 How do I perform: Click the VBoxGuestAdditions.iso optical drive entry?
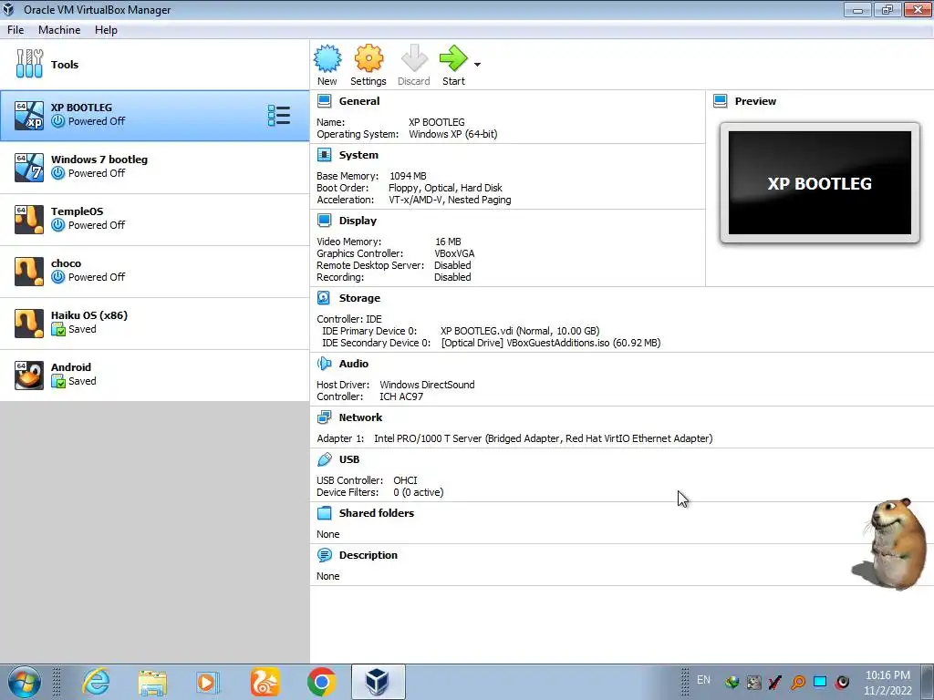point(551,343)
